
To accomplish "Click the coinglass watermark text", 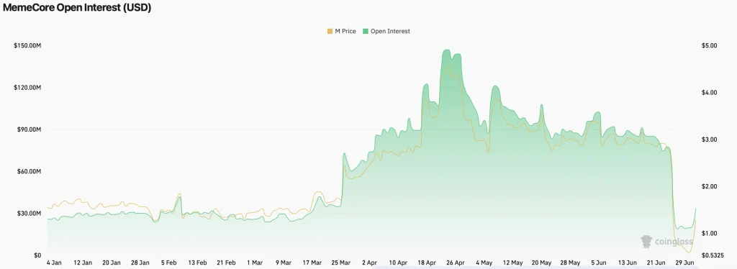I will point(674,242).
